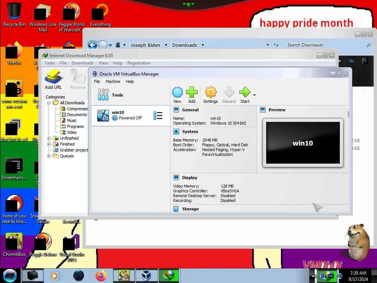Click the Explorer forward navigation button

coord(103,45)
